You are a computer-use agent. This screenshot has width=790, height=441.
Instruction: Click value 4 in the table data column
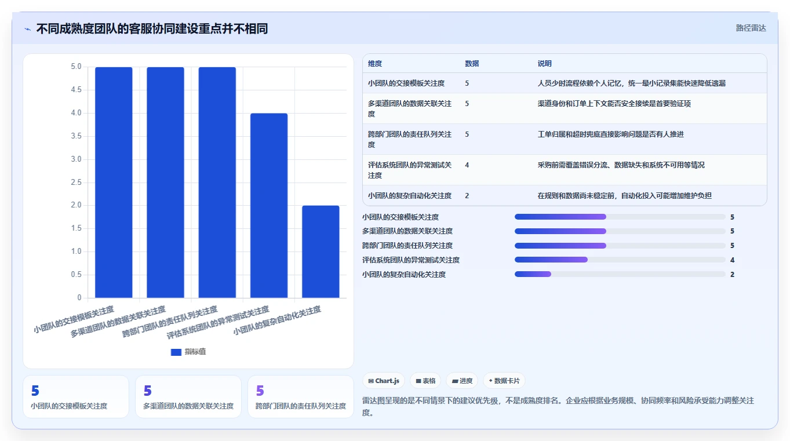click(467, 165)
